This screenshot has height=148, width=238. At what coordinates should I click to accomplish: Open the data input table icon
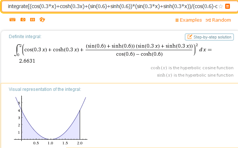tap(32, 20)
